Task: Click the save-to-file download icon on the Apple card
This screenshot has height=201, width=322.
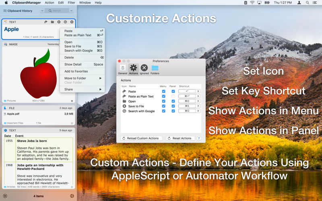Action: 59,22
